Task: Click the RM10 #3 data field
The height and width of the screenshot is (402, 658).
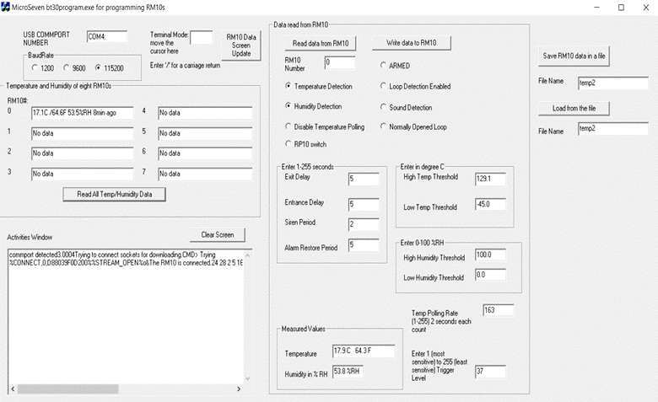Action: click(x=83, y=174)
